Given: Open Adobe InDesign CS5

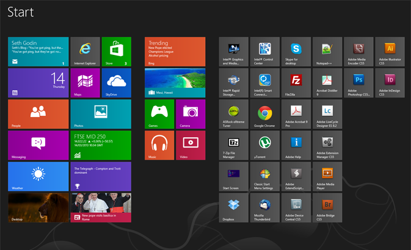Looking at the screenshot, I should [x=390, y=83].
